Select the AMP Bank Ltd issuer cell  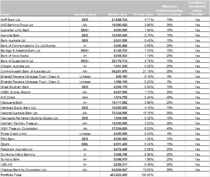10,20
